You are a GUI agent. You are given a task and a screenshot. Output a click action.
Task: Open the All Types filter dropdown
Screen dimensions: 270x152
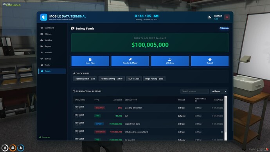[x=218, y=91]
